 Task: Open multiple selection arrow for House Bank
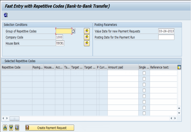click(87, 43)
